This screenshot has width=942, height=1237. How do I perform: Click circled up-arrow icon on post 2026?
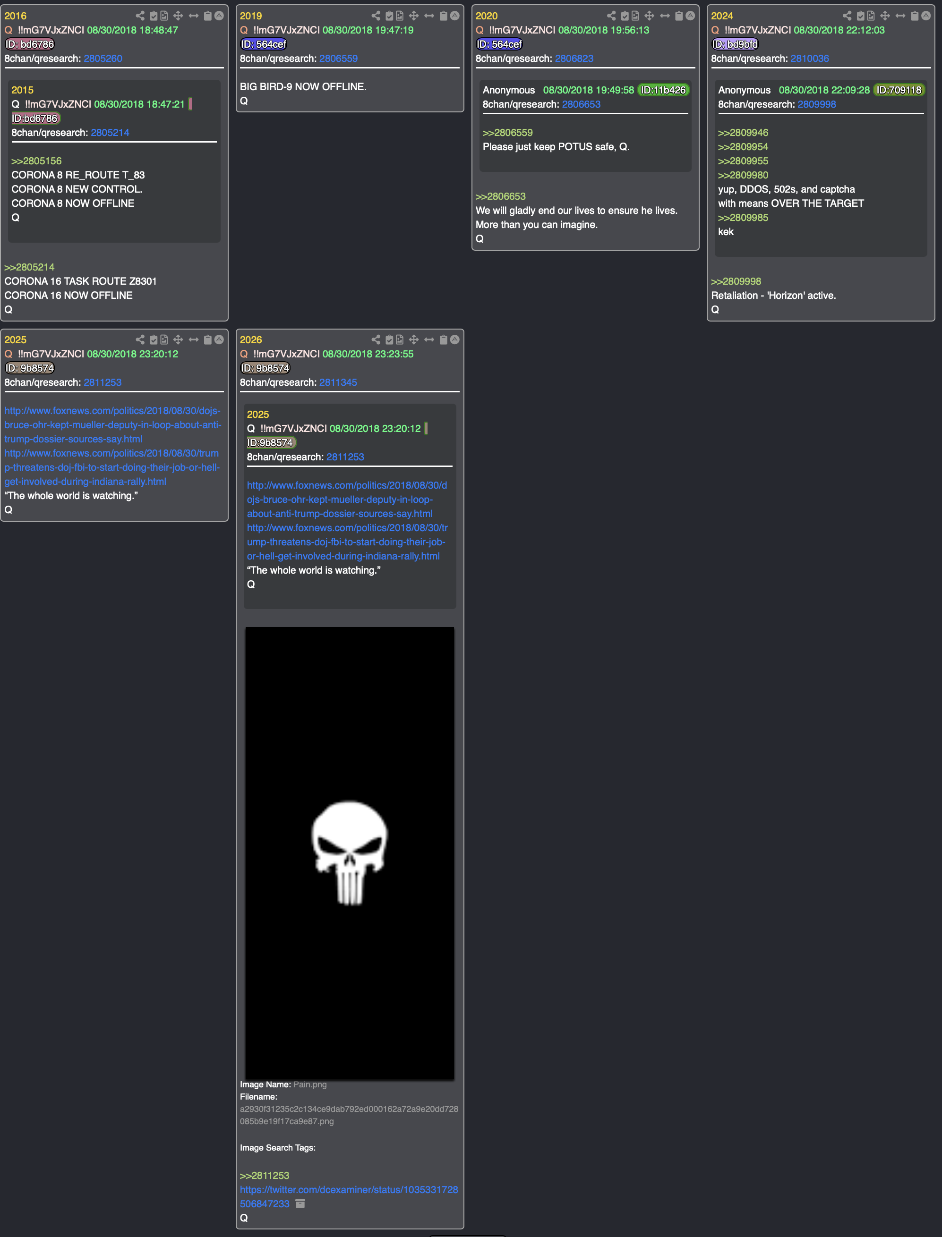tap(455, 339)
